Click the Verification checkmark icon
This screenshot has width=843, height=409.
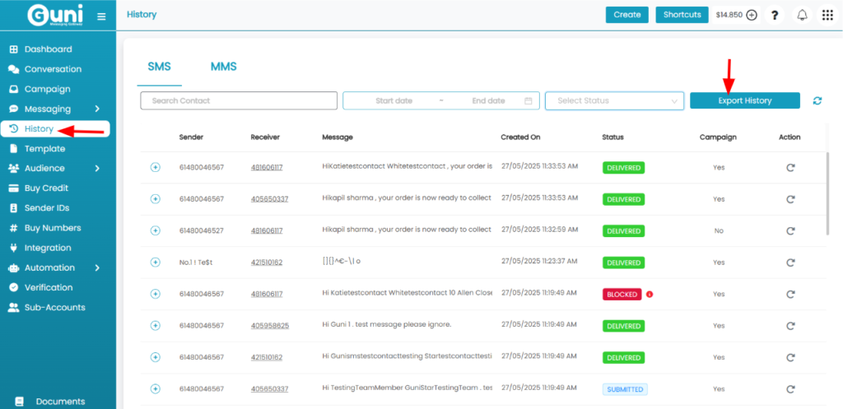coord(14,287)
